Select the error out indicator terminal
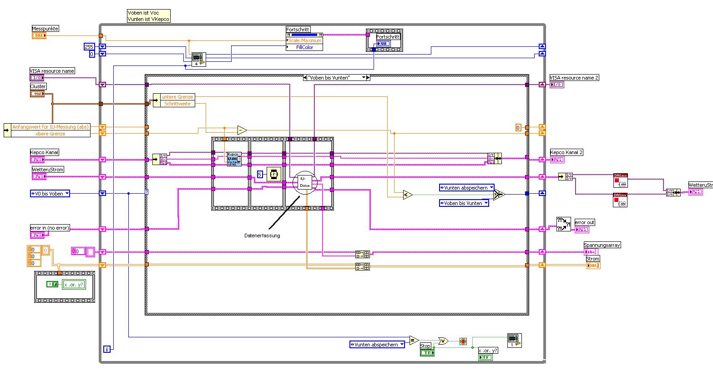713x376 pixels. [x=582, y=230]
